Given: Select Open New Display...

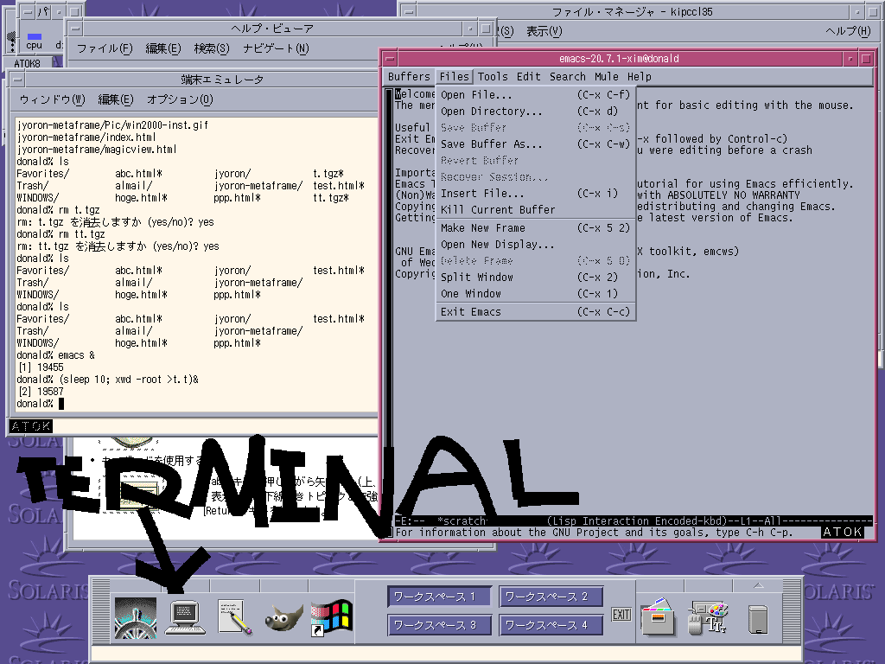Looking at the screenshot, I should coord(536,245).
